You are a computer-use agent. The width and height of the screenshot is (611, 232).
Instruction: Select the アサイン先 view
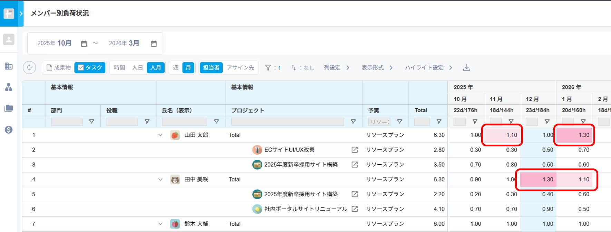(240, 67)
